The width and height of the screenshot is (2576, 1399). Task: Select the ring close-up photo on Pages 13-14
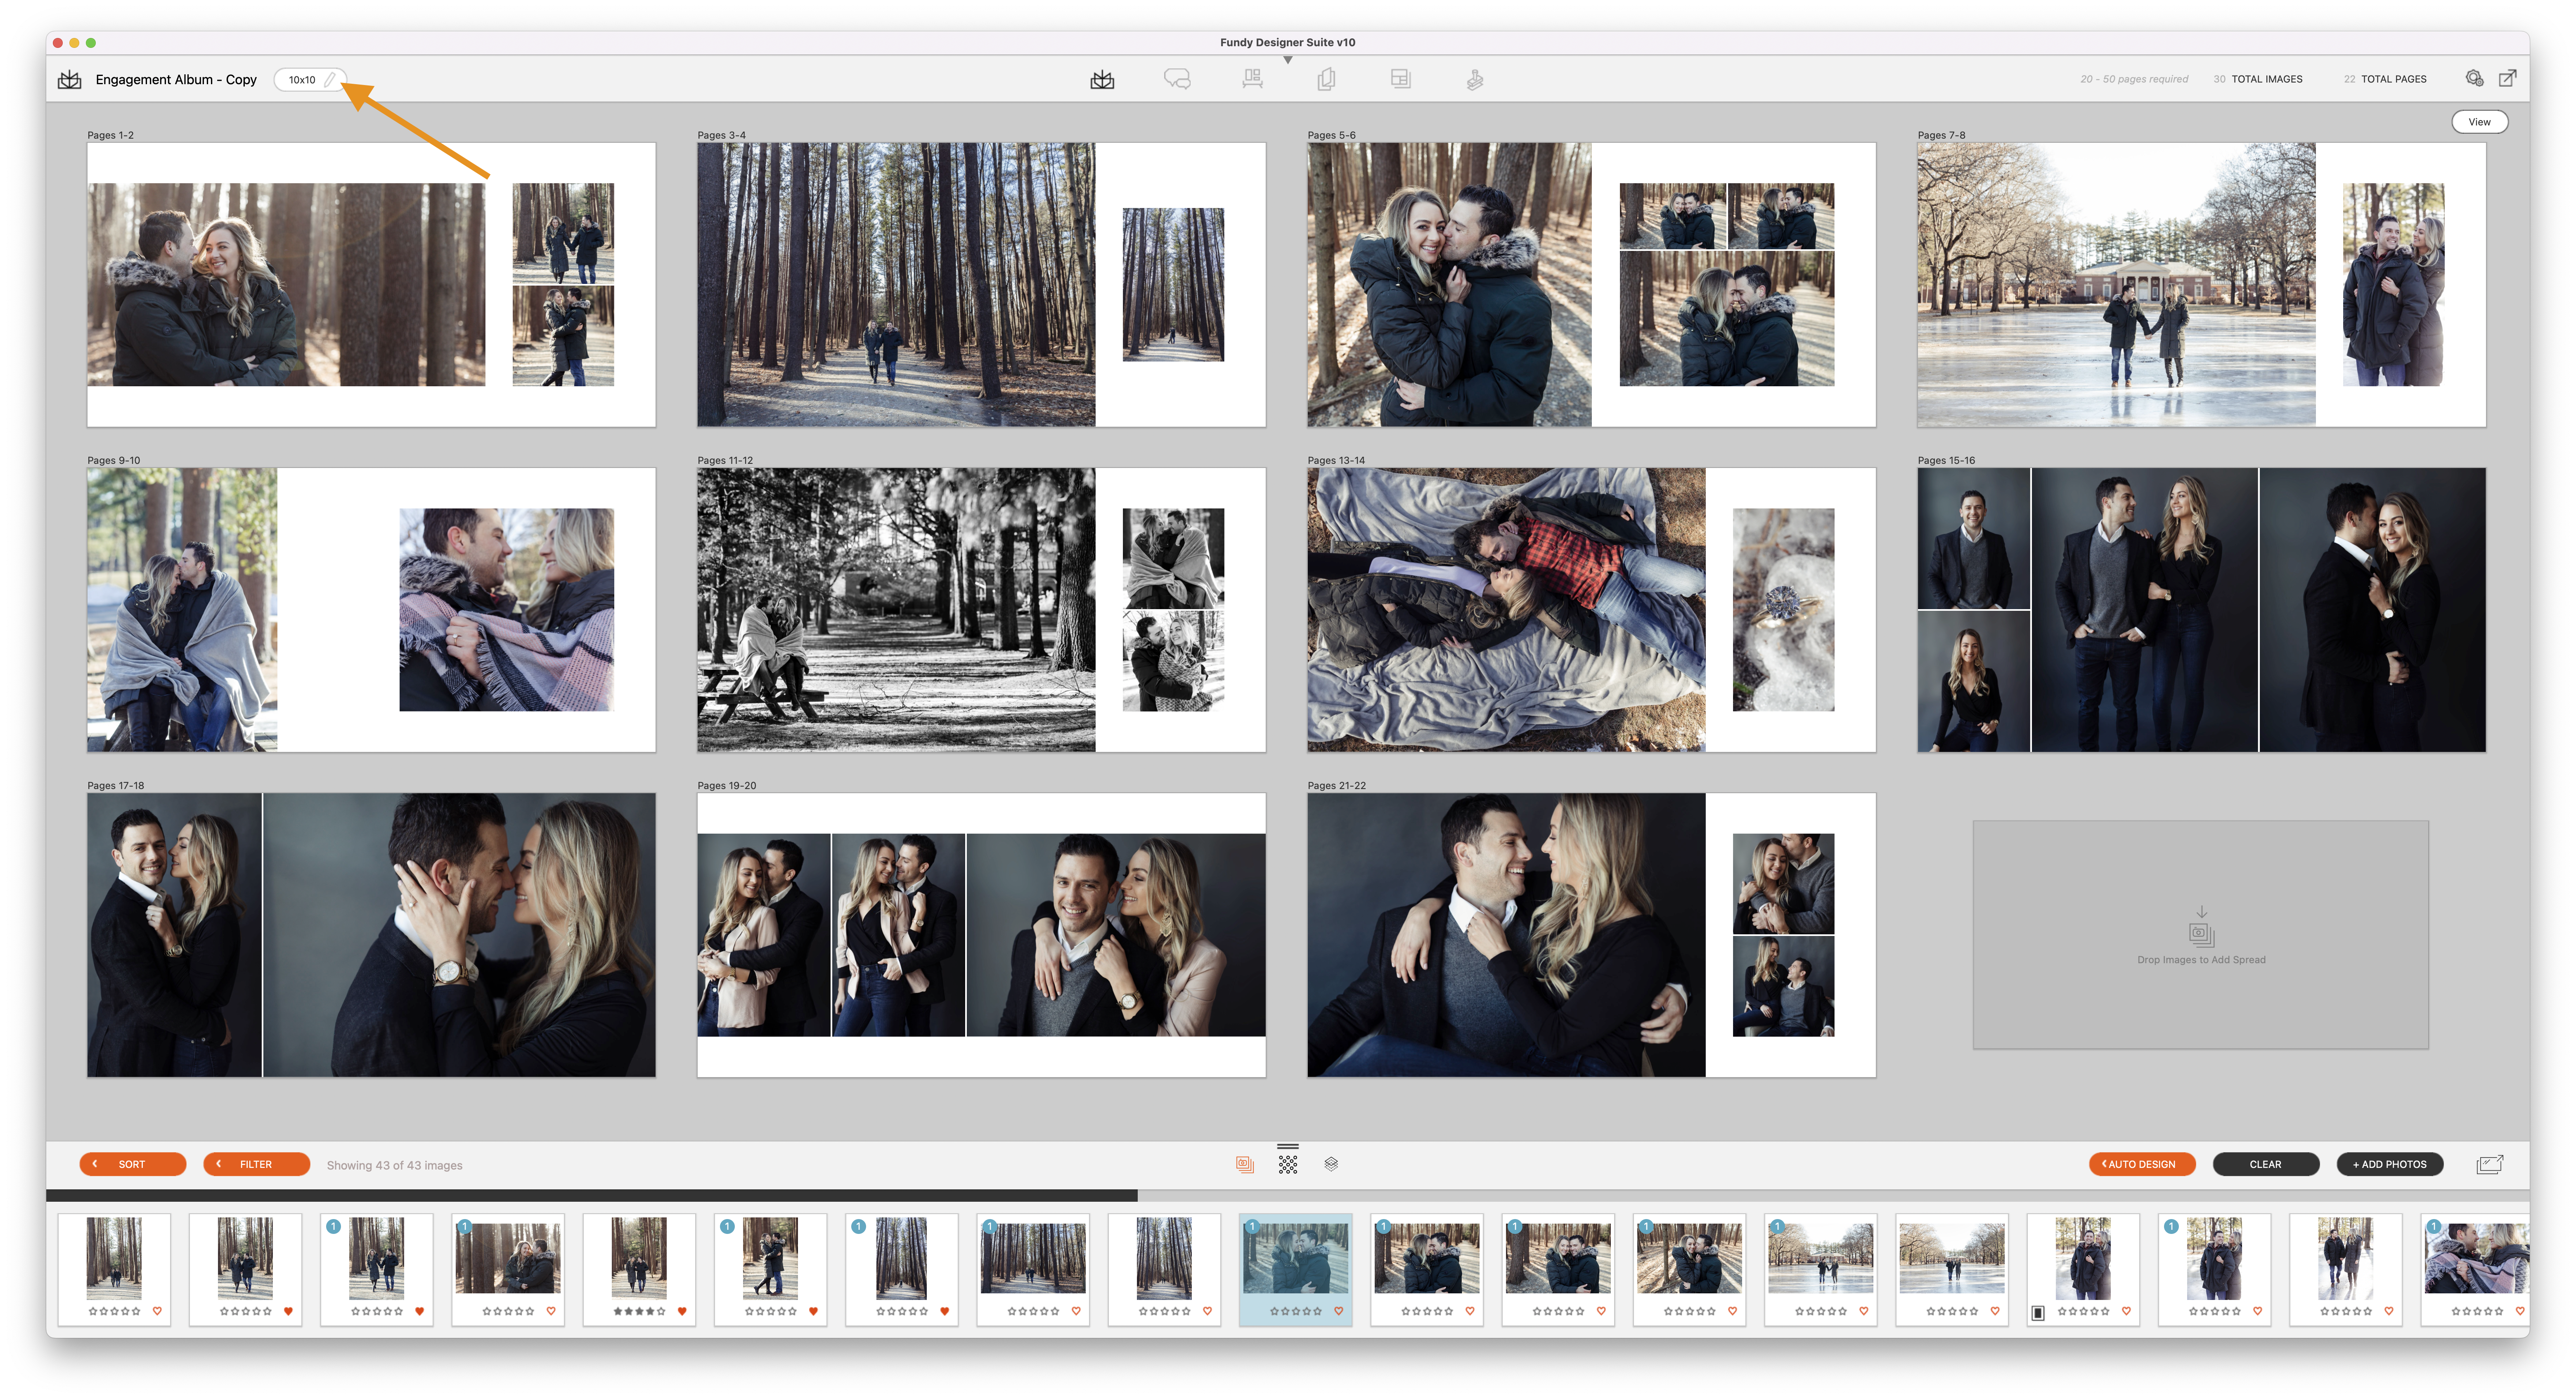pyautogui.click(x=1783, y=609)
